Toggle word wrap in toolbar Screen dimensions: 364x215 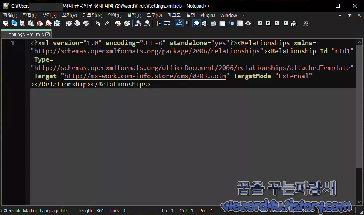(179, 23)
